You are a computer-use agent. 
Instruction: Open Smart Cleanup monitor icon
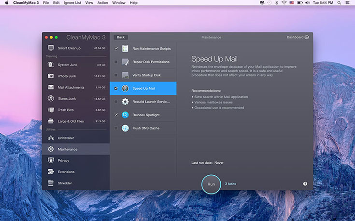[51, 48]
